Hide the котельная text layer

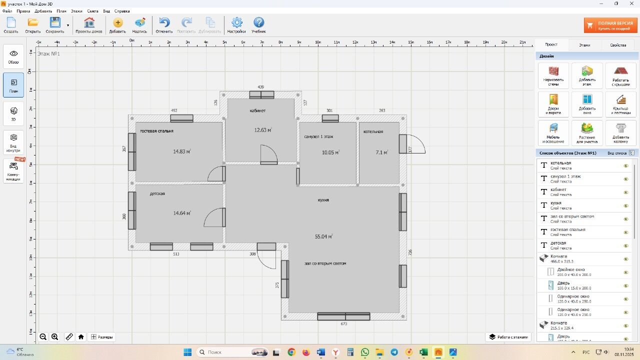(625, 165)
